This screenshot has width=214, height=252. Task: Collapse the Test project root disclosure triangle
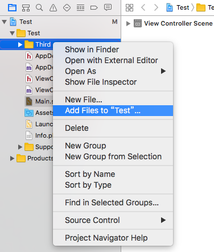click(5, 22)
